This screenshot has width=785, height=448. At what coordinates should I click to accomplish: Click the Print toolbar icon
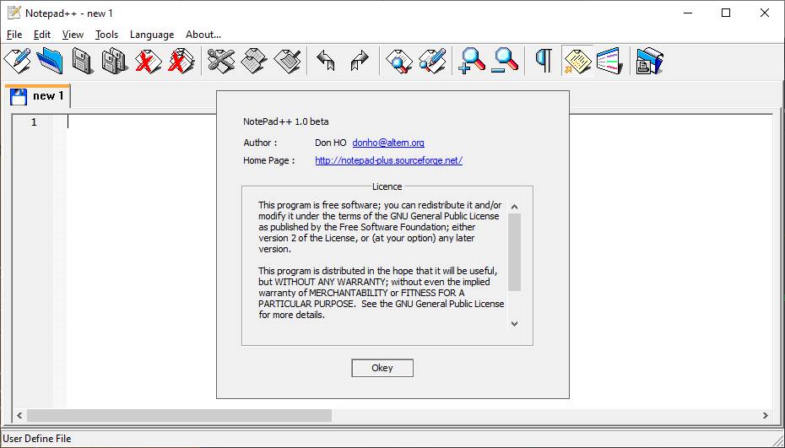click(x=649, y=61)
